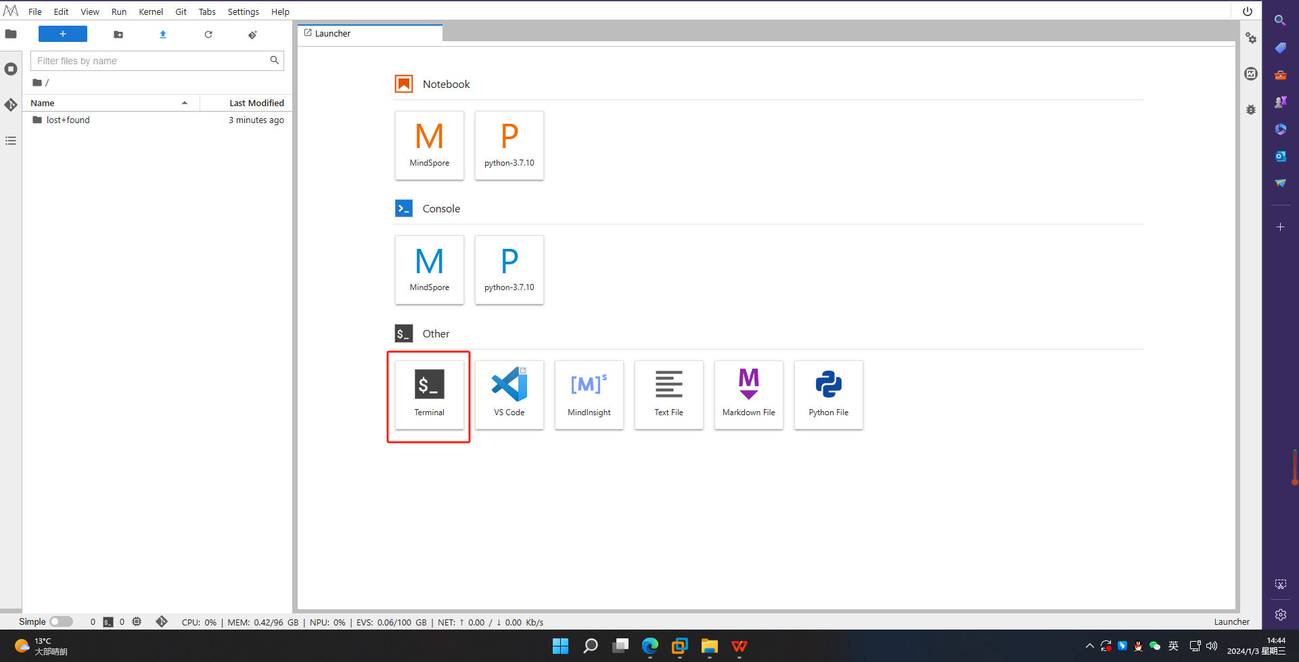Click the Upload Files icon

(163, 34)
